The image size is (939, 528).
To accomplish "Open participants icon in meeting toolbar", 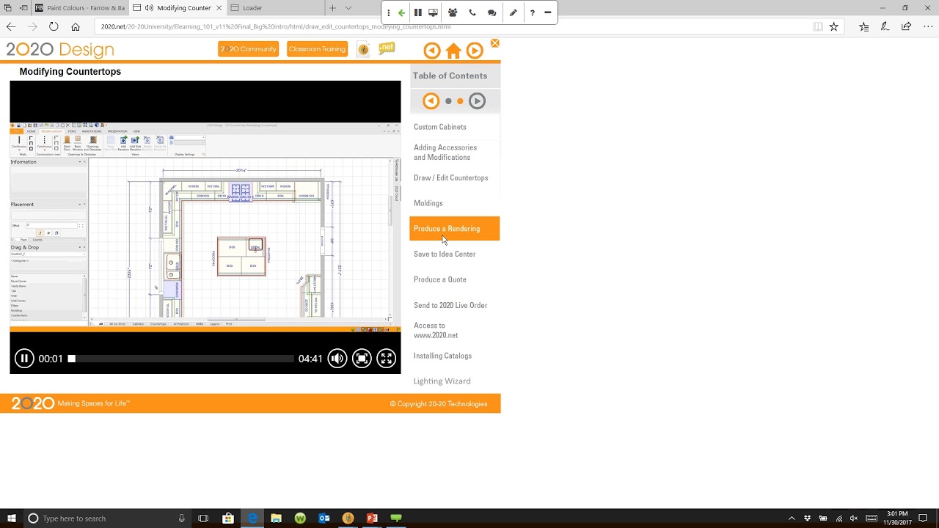I will point(453,12).
